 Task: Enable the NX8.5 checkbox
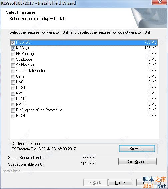(13, 88)
